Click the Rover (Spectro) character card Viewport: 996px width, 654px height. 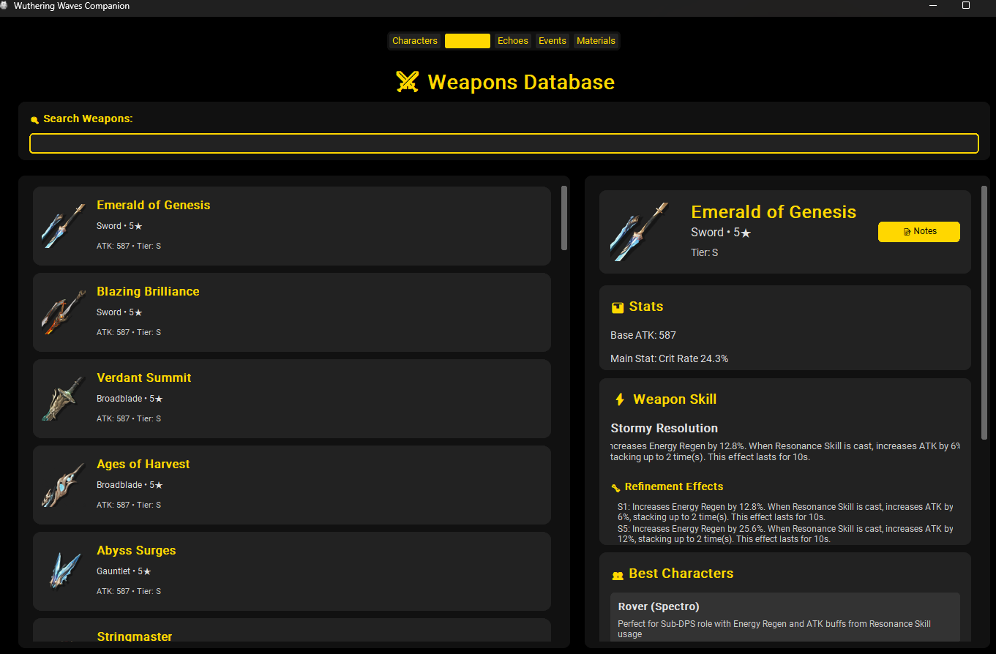(785, 617)
